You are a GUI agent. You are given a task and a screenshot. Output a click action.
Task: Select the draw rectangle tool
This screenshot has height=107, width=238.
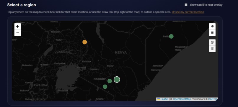(212, 33)
